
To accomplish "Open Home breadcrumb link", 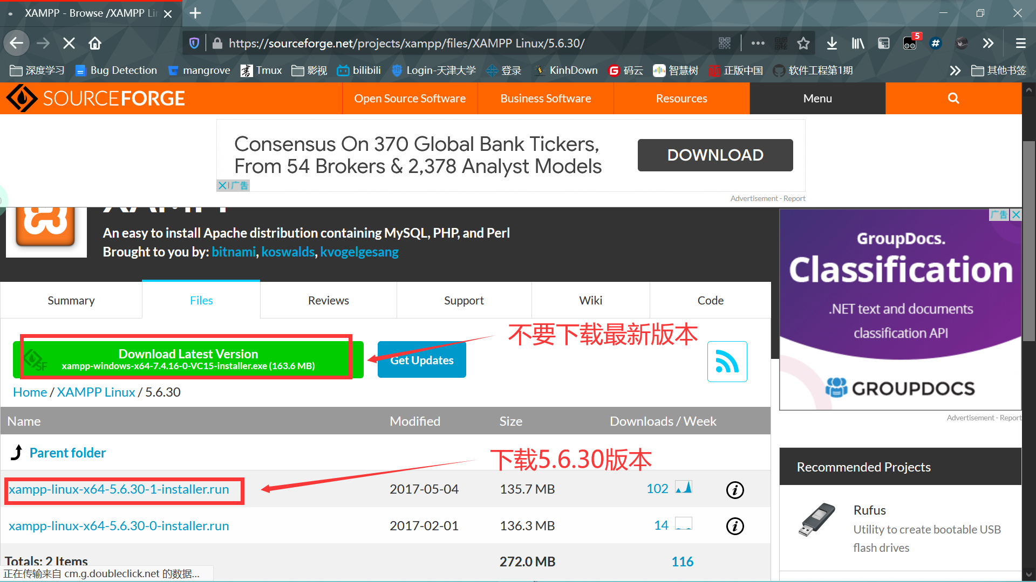I will pyautogui.click(x=30, y=392).
